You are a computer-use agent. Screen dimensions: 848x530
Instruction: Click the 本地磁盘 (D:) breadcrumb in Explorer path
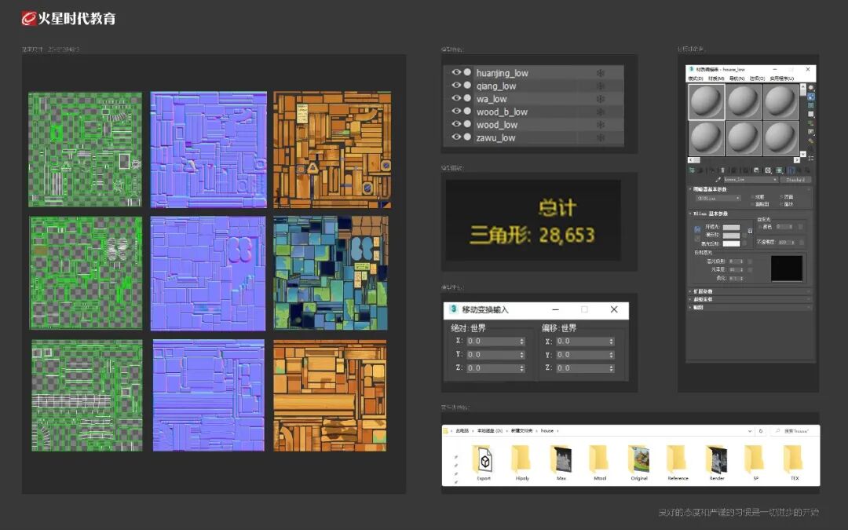click(489, 431)
